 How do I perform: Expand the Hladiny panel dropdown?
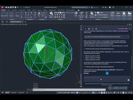(61, 19)
